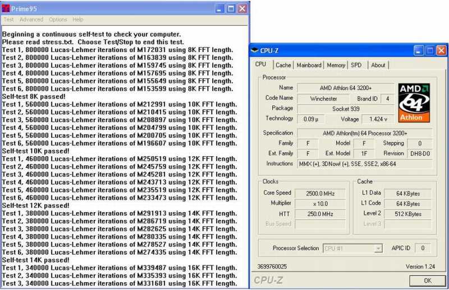Screen dimensions: 449x290
Task: Switch to the Memory tab in CPU-Z
Action: [336, 65]
